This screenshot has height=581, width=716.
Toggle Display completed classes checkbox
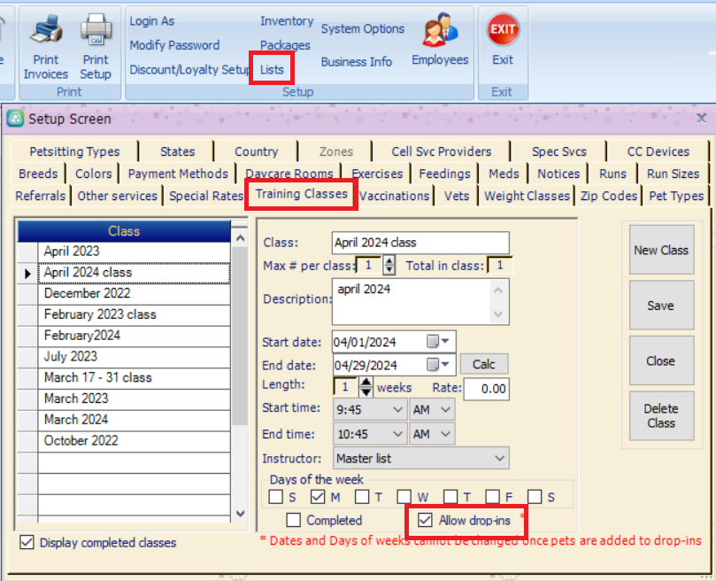(x=27, y=542)
